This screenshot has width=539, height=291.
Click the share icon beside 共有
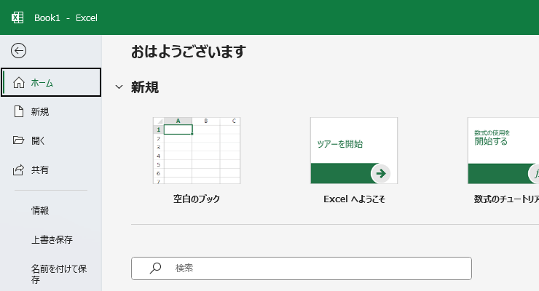pos(18,170)
